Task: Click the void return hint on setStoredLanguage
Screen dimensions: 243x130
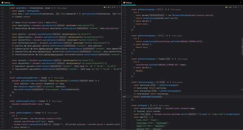Action: pyautogui.click(x=168, y=59)
